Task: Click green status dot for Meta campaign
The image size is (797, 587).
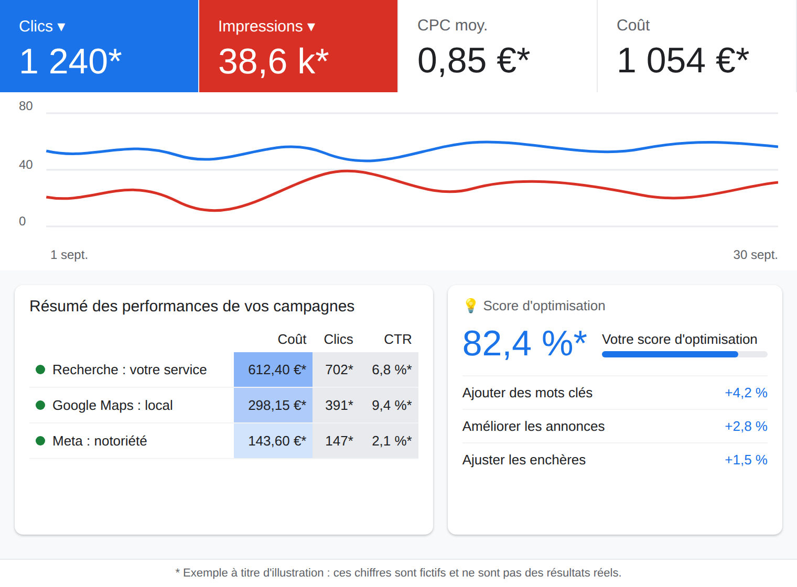Action: 40,441
